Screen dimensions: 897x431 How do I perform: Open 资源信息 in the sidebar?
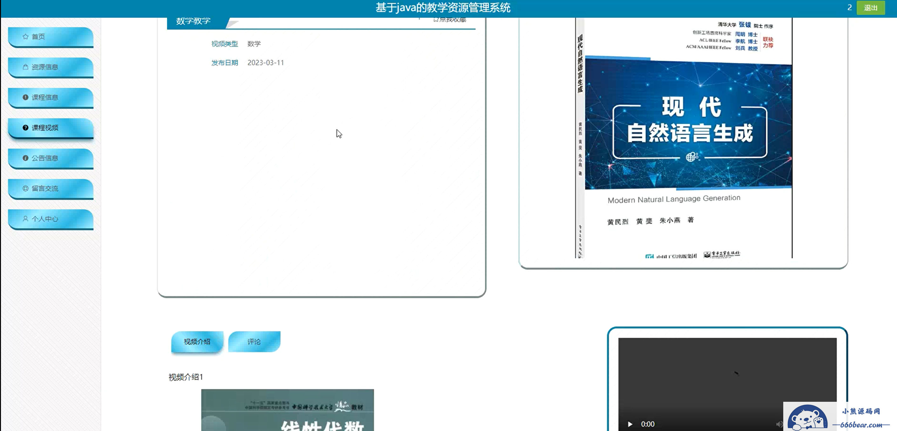pyautogui.click(x=51, y=67)
